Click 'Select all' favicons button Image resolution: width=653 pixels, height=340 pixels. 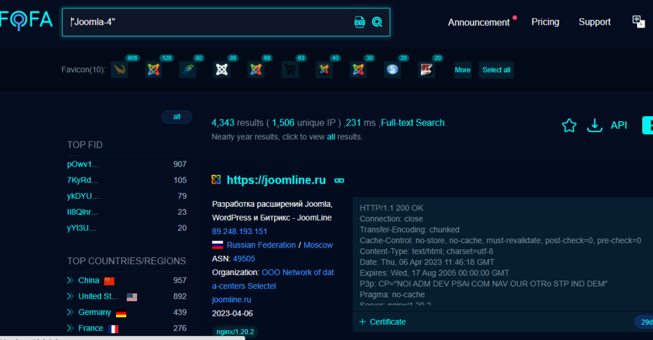[496, 70]
